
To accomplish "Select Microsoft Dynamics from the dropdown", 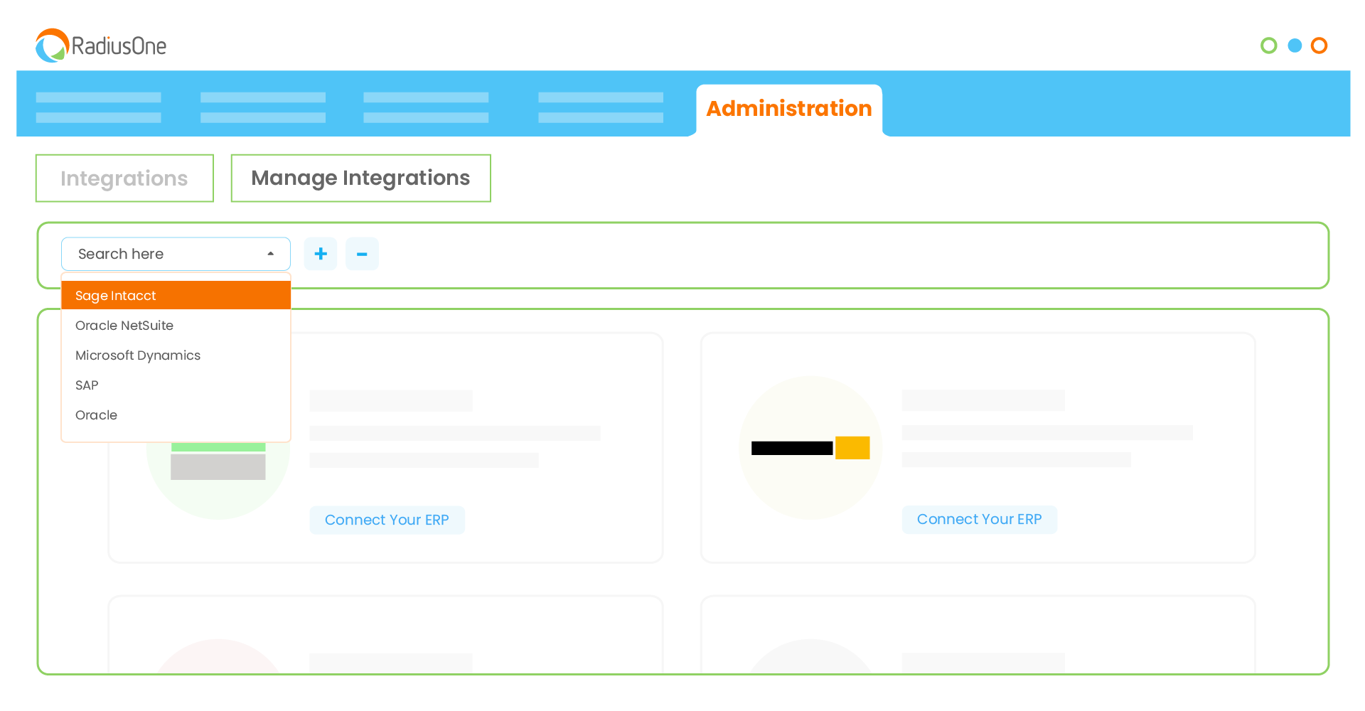I will (x=138, y=355).
